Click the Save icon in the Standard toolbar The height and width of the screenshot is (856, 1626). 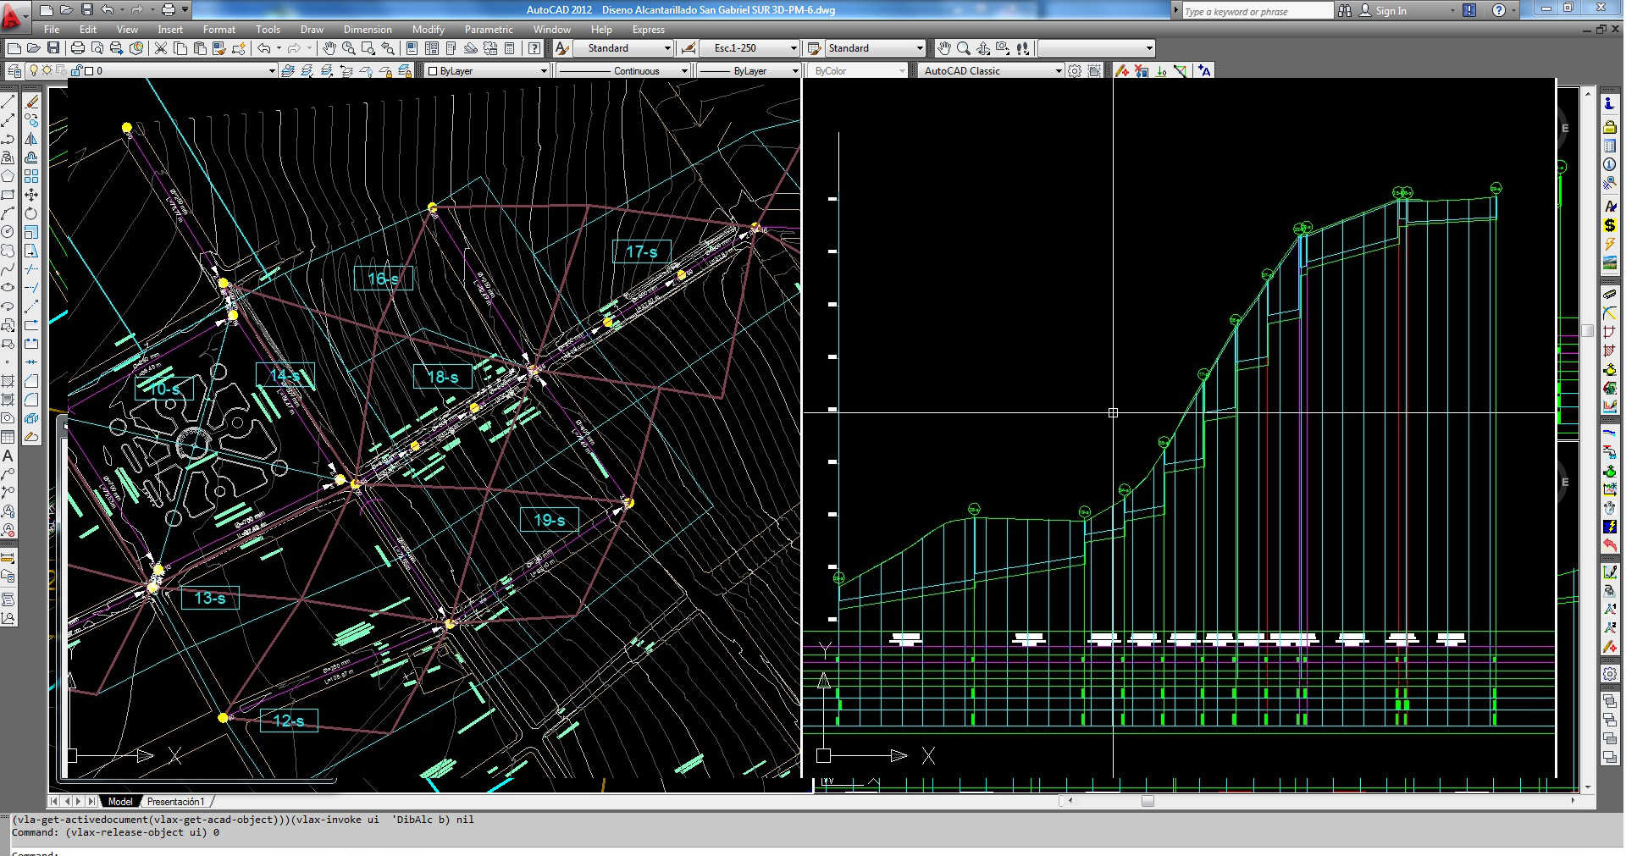click(53, 48)
